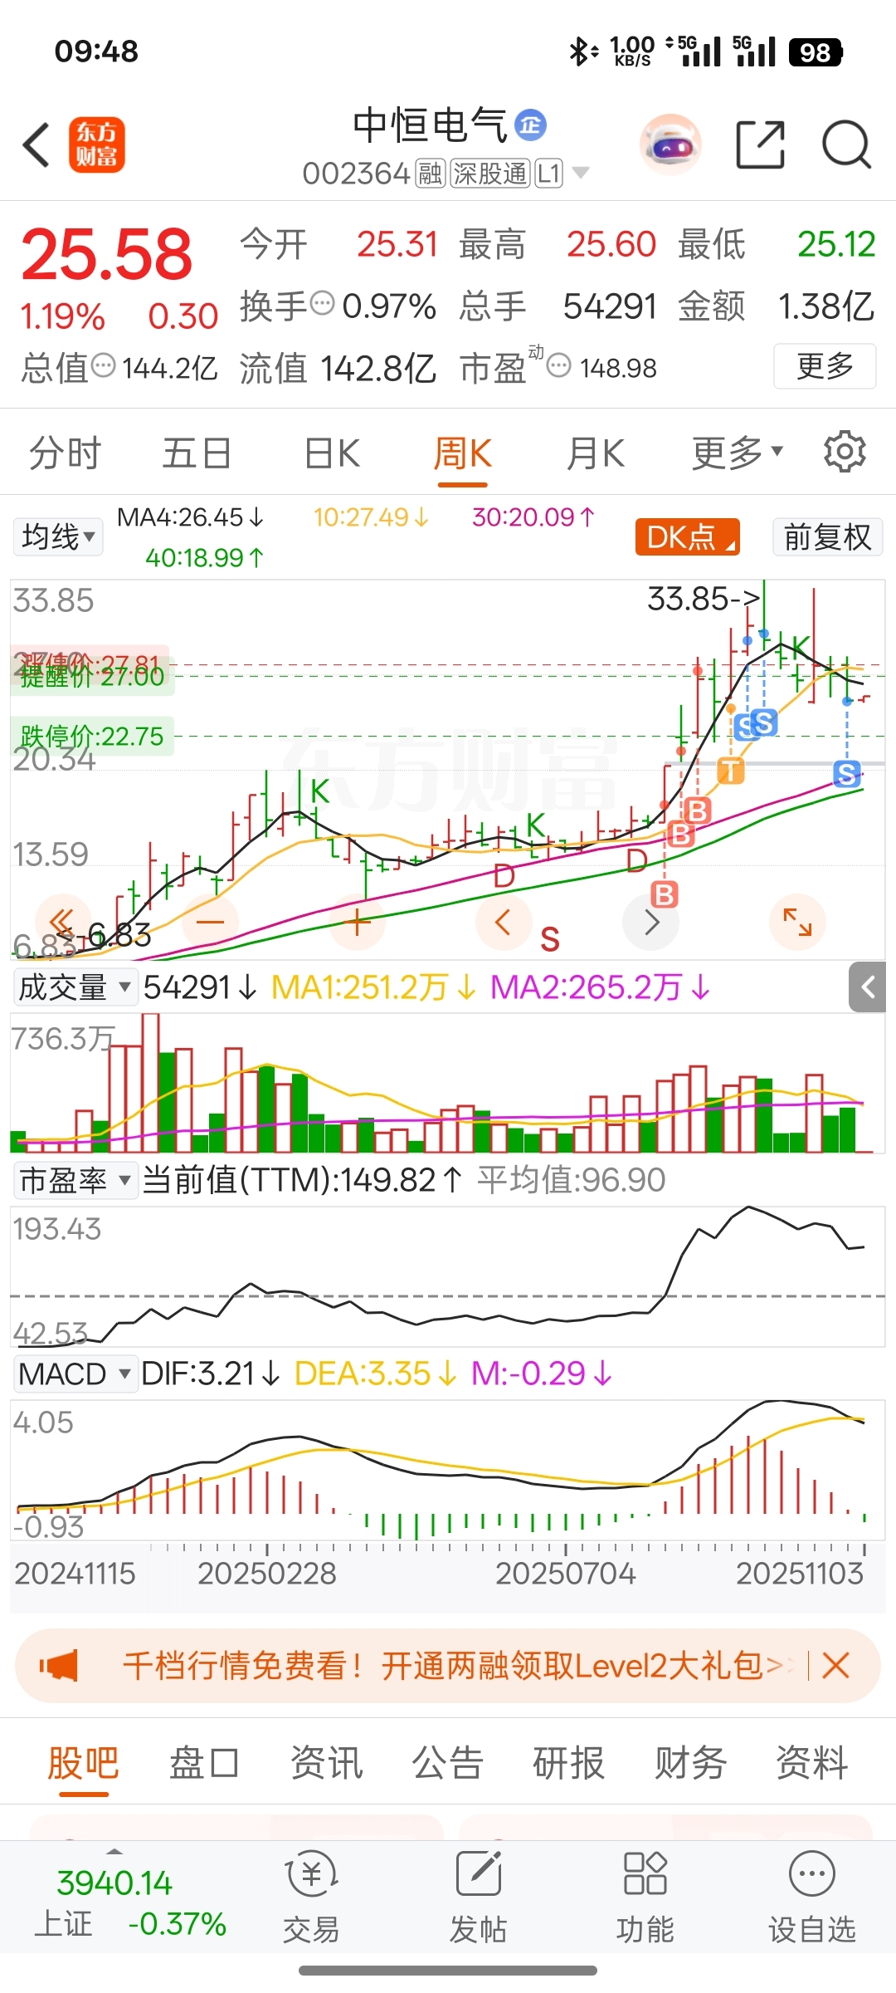Switch to the 五日 tab

click(197, 453)
